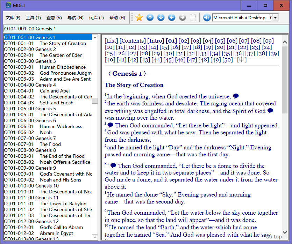Click the speaker pronounce icon

pos(207,18)
